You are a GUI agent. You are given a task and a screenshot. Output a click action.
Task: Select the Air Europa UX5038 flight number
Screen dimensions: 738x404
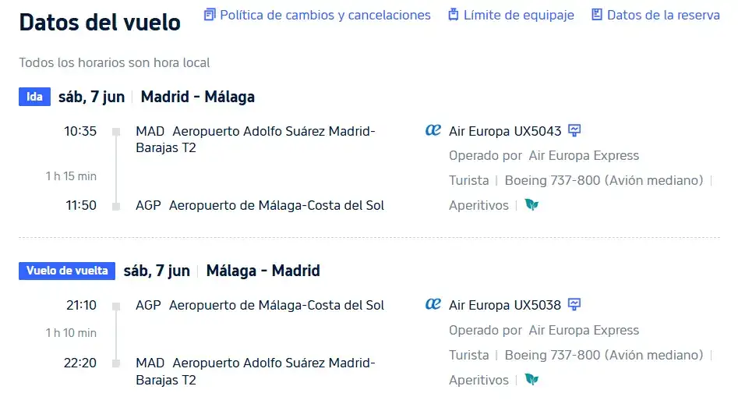505,305
